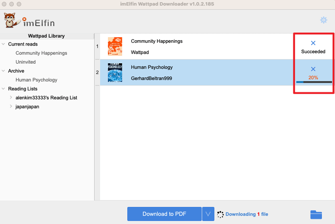Collapse the Current reads section
Viewport: 335px width, 224px height.
[3, 44]
